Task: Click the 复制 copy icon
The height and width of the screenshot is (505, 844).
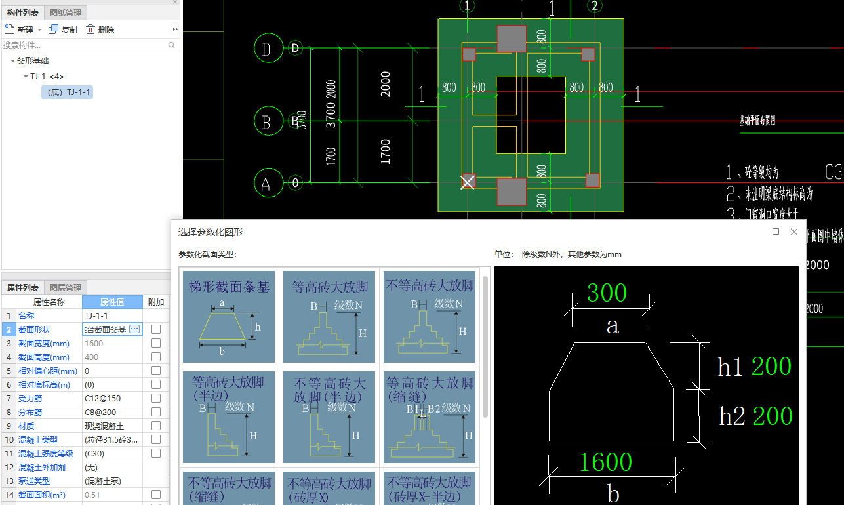Action: 54,30
